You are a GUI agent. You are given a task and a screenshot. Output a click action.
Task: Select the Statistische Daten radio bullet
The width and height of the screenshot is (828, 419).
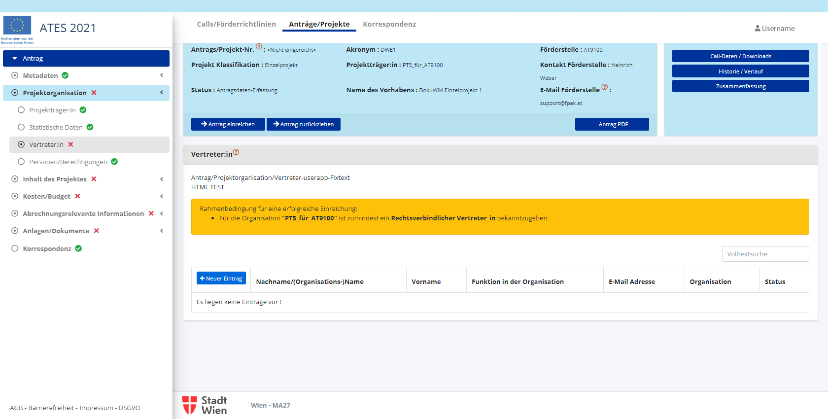[21, 127]
